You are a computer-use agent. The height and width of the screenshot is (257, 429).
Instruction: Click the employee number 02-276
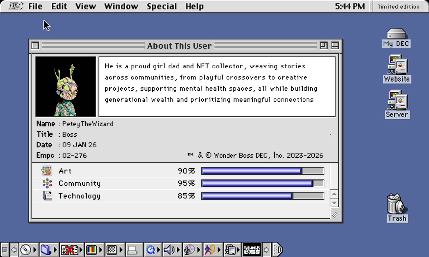[x=74, y=155]
